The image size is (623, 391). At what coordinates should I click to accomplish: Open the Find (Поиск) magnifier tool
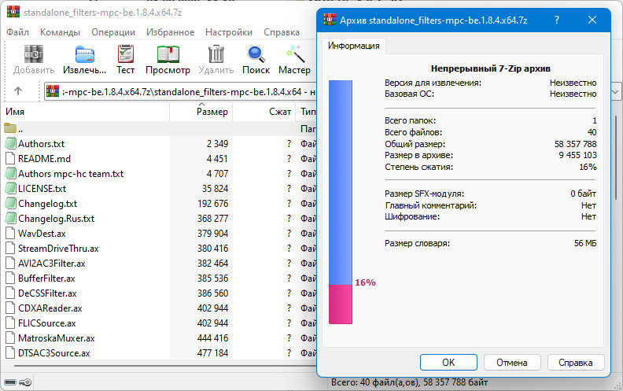coord(256,54)
